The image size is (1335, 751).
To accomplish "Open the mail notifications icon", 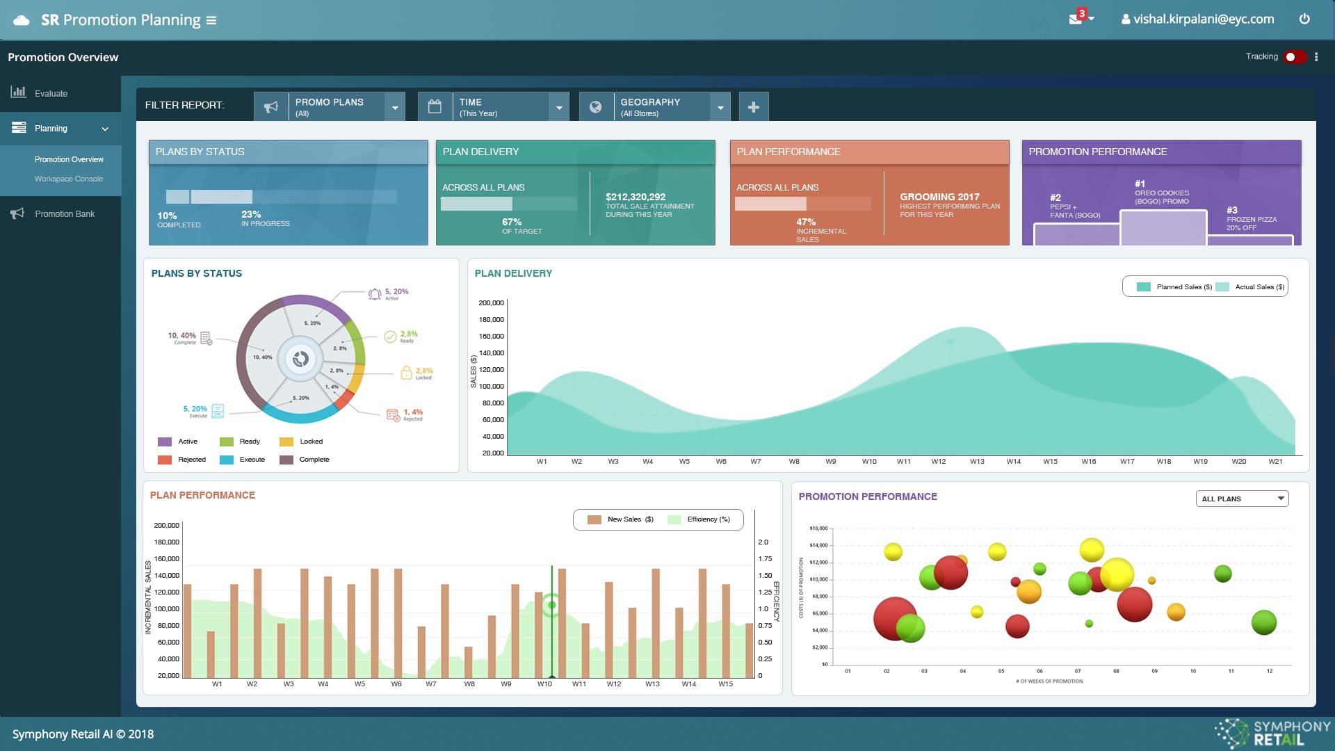I will click(x=1076, y=19).
